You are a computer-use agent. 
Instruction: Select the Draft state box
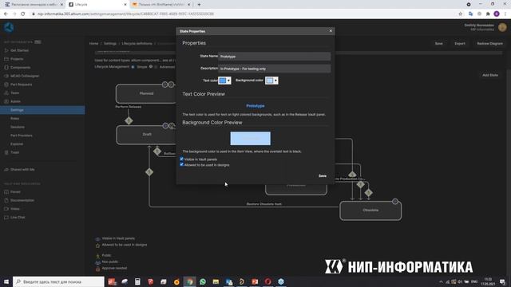[146, 135]
